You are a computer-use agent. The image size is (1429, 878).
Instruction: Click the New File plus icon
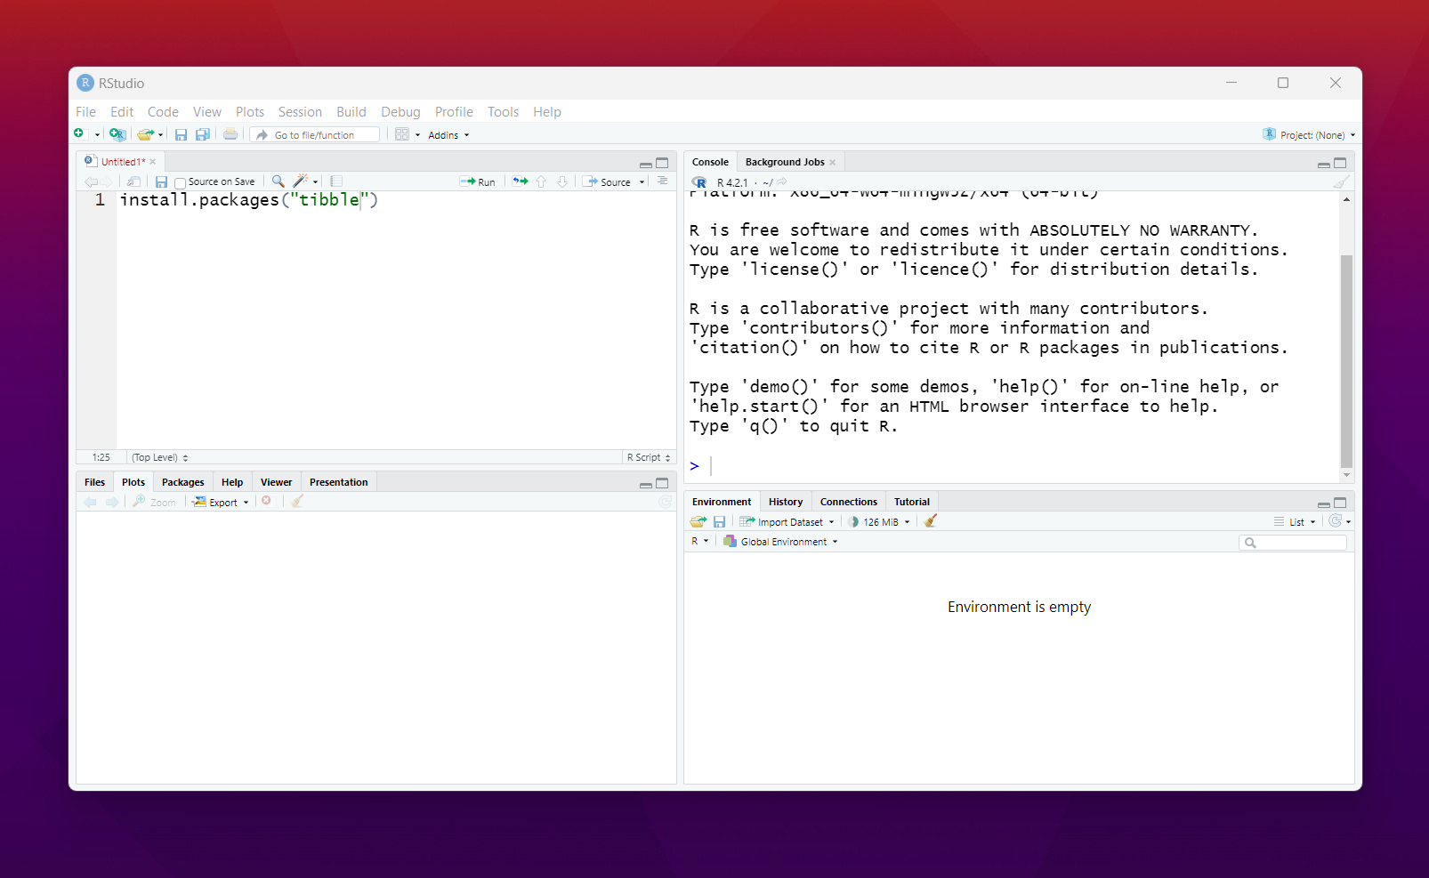(x=79, y=133)
